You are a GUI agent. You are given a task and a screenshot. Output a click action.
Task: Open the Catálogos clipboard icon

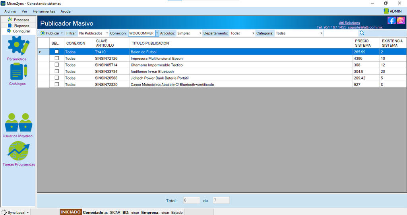(18, 71)
